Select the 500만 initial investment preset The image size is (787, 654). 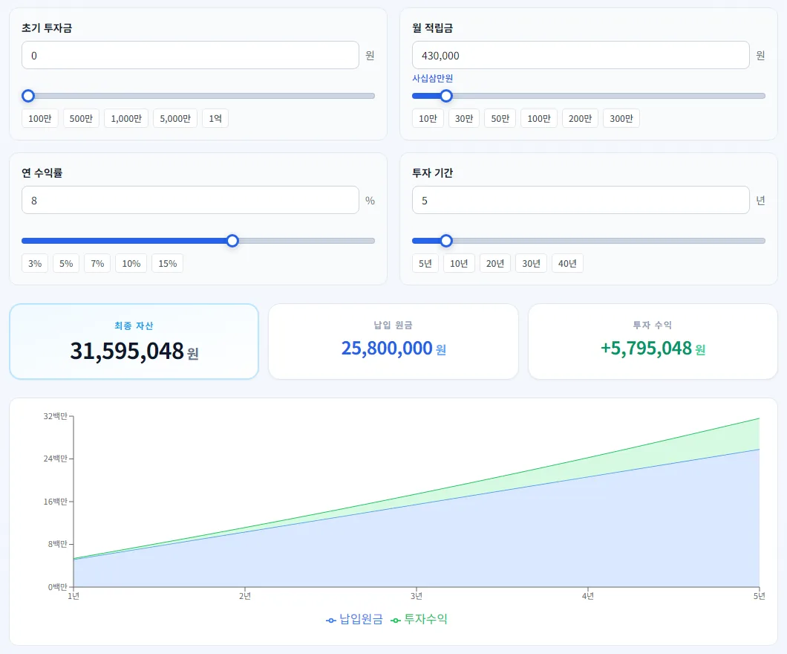point(81,119)
